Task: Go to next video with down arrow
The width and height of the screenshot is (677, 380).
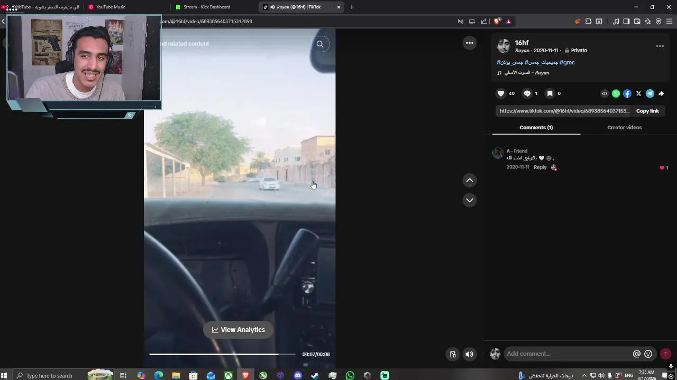Action: pos(470,200)
